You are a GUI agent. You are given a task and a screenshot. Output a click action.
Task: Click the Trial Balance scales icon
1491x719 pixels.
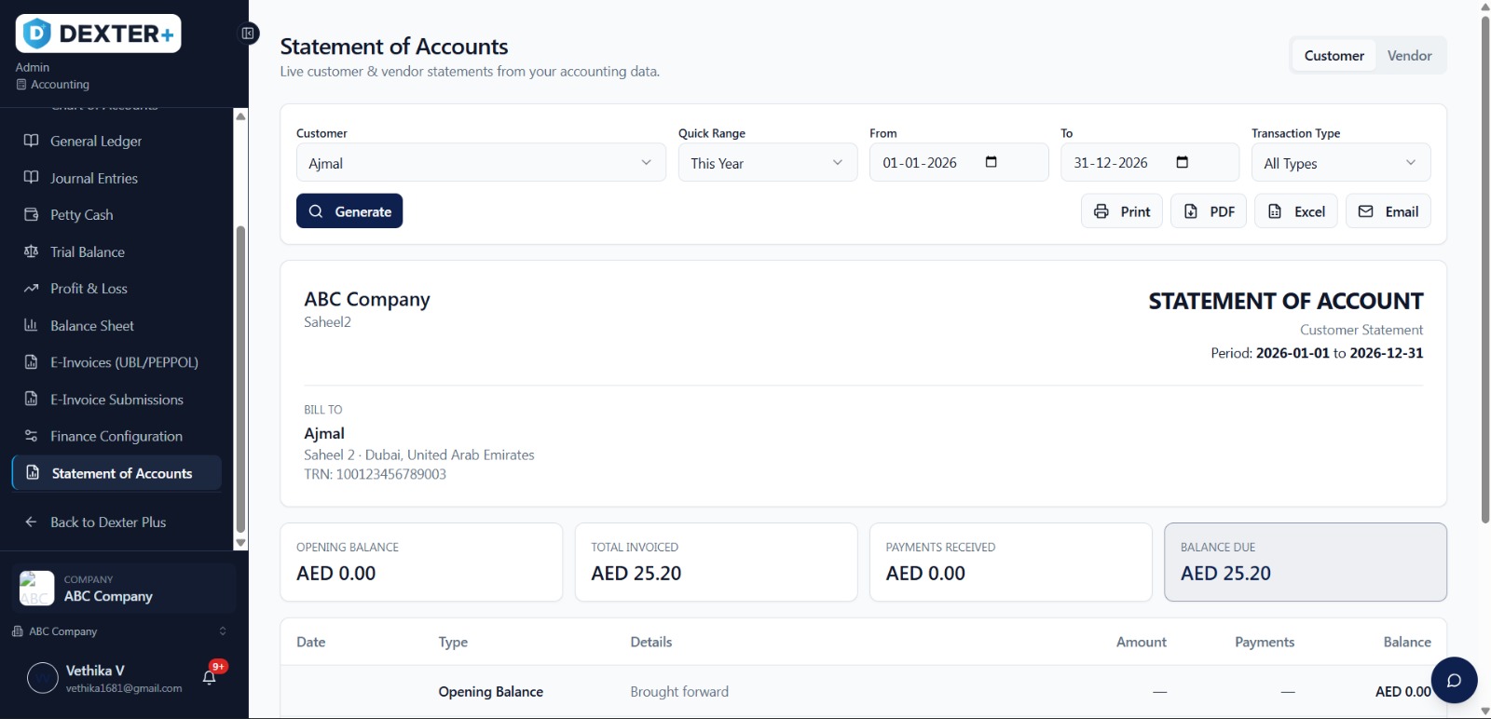[31, 251]
